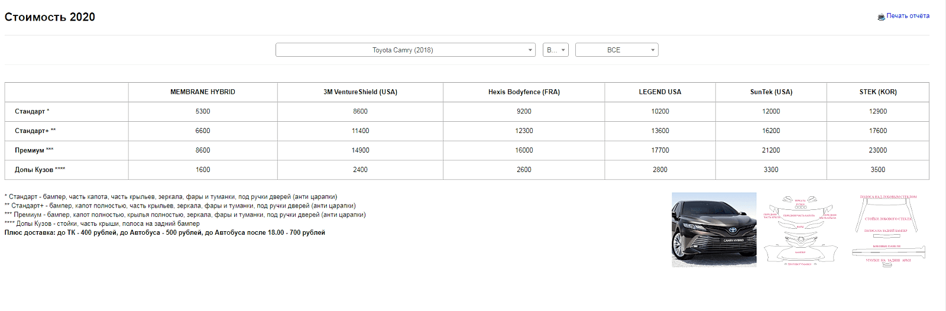Click the 12900 price cell
The height and width of the screenshot is (311, 946).
click(878, 112)
